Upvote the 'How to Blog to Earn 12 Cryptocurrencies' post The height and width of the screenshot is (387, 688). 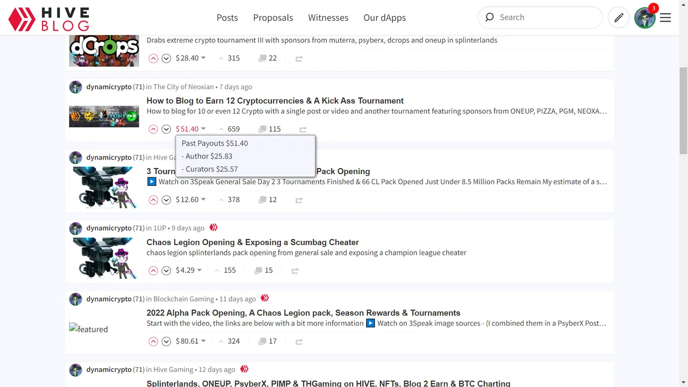pyautogui.click(x=153, y=129)
